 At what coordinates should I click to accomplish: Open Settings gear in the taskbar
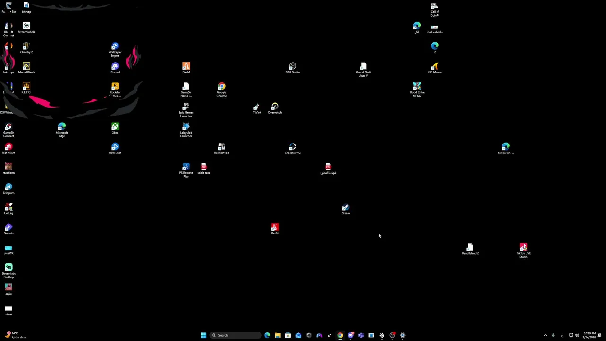(402, 335)
